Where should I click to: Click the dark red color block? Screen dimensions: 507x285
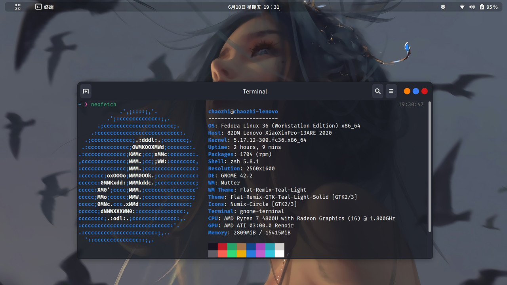223,247
